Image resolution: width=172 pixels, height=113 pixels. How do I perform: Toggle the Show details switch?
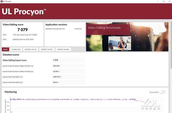pos(162,92)
